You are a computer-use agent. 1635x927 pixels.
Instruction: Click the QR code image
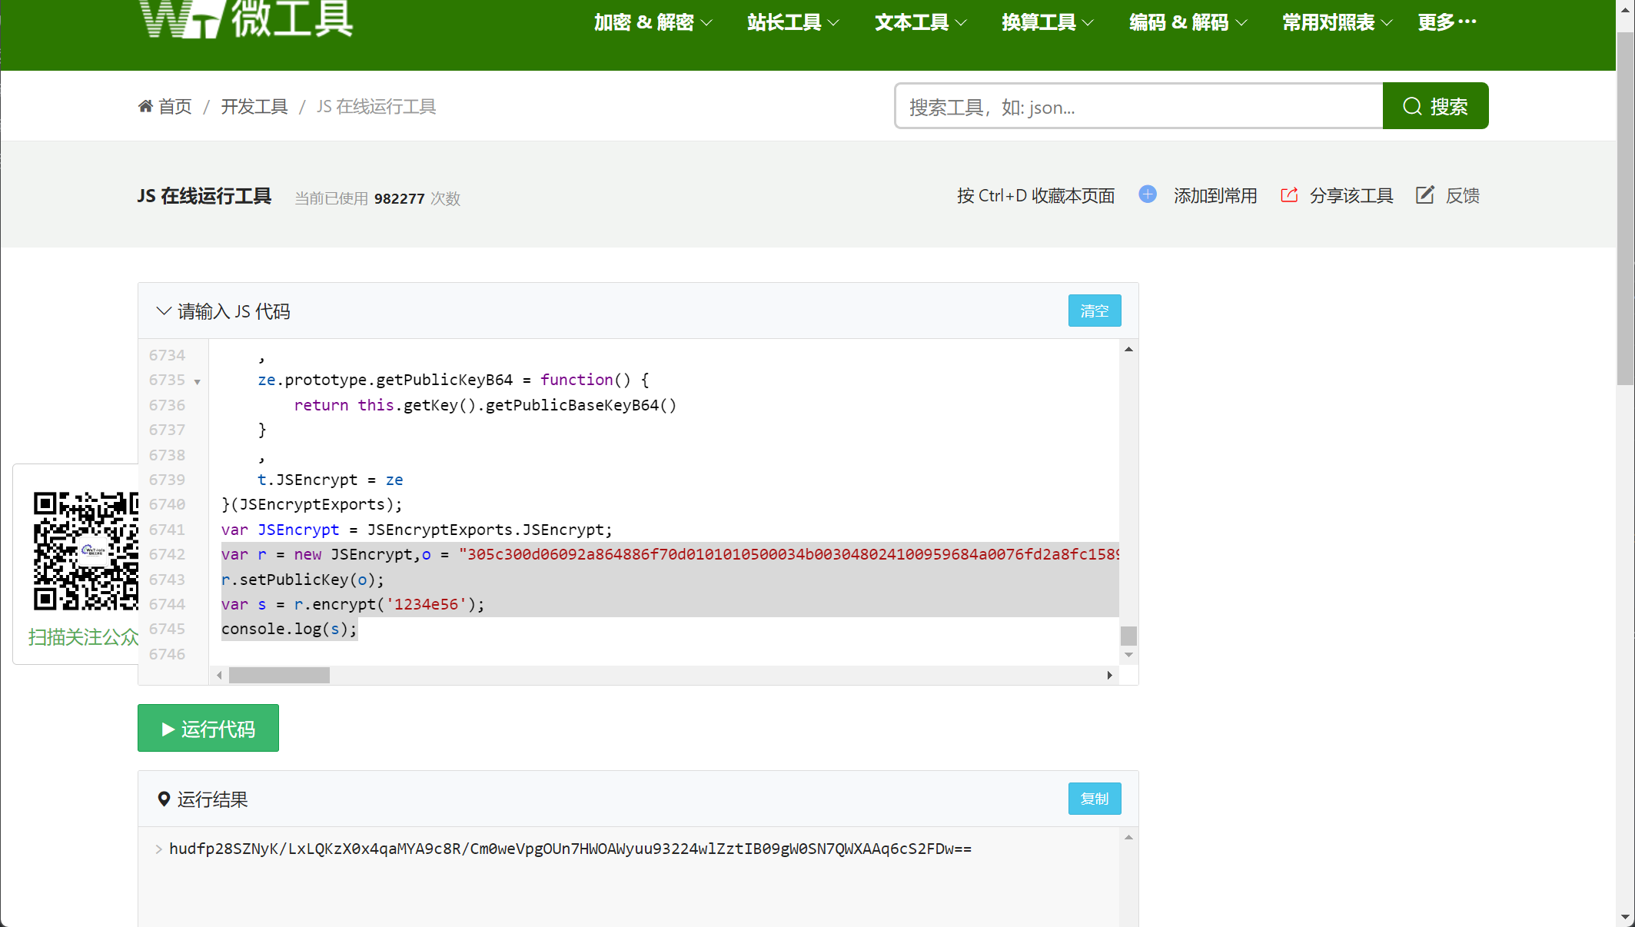pyautogui.click(x=85, y=551)
